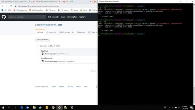Screen dimensions: 195x110
Task: Open the TSC (Japan) bookmark
Action: pyautogui.click(x=63, y=10)
